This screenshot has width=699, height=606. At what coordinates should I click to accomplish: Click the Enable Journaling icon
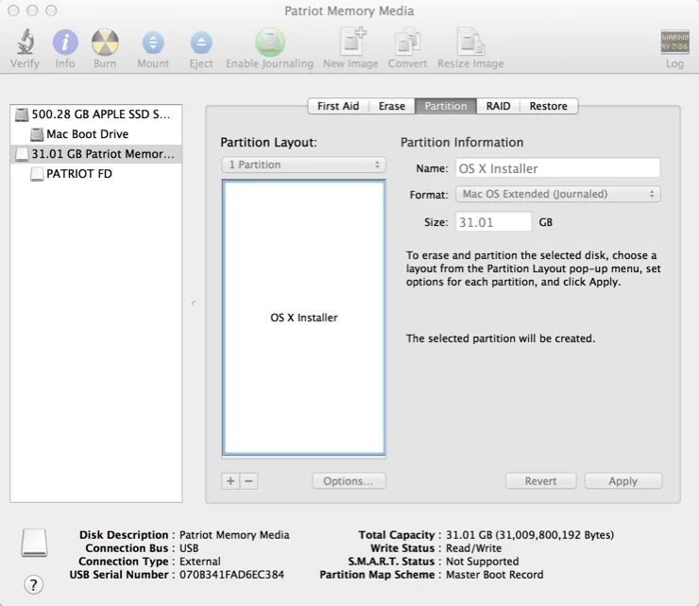(x=270, y=42)
